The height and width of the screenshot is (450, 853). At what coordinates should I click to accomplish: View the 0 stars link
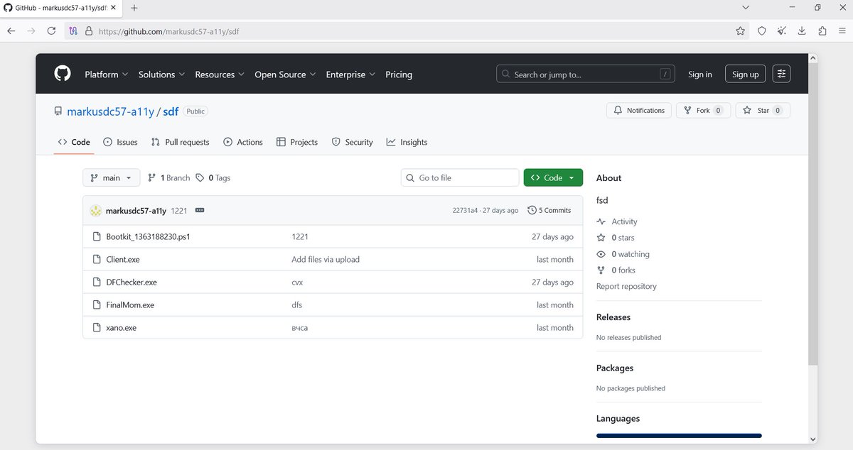click(x=616, y=238)
